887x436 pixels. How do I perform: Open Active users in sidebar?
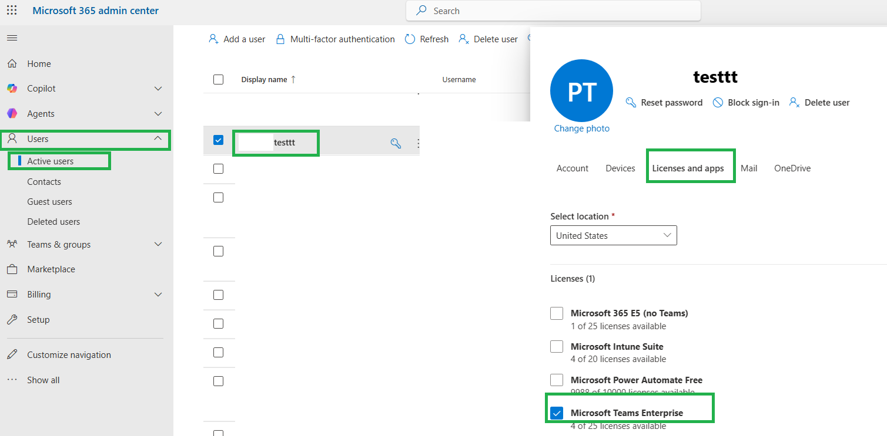(x=51, y=161)
